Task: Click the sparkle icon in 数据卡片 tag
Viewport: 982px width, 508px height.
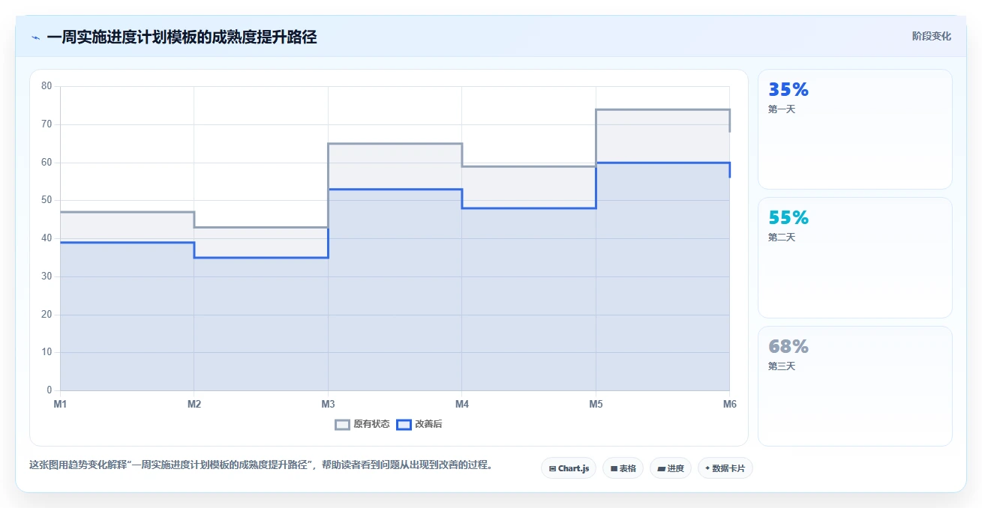Action: pos(707,468)
